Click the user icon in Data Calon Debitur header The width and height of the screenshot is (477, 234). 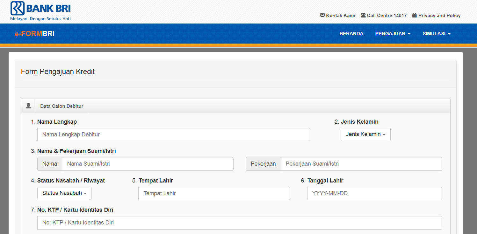[x=28, y=106]
